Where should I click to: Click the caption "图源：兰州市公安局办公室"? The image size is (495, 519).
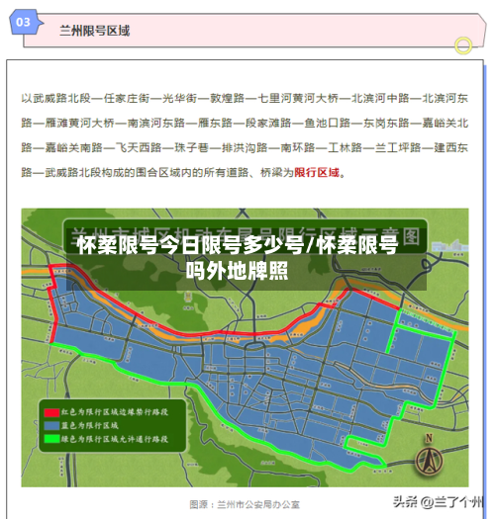pyautogui.click(x=245, y=504)
